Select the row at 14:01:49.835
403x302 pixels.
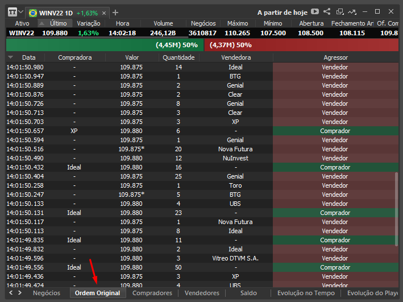tap(202, 240)
